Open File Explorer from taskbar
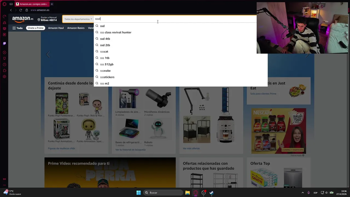Image resolution: width=350 pixels, height=197 pixels. pyautogui.click(x=187, y=193)
